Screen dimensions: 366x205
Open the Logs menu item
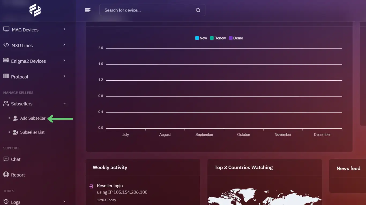pyautogui.click(x=16, y=202)
